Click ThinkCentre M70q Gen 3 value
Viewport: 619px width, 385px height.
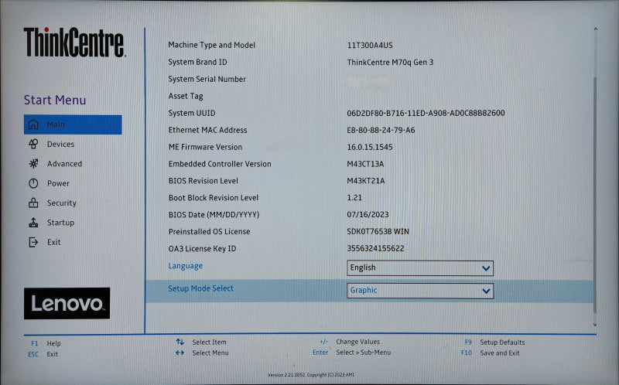(390, 63)
